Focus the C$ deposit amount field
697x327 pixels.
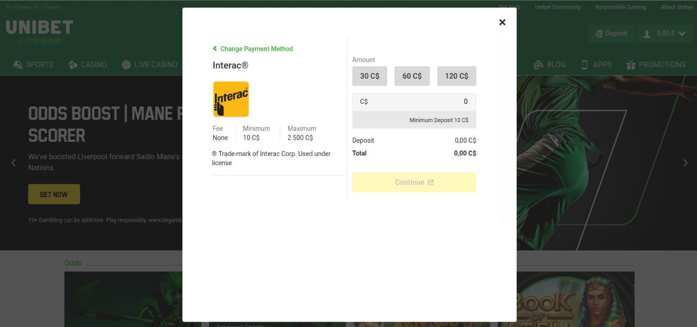414,102
